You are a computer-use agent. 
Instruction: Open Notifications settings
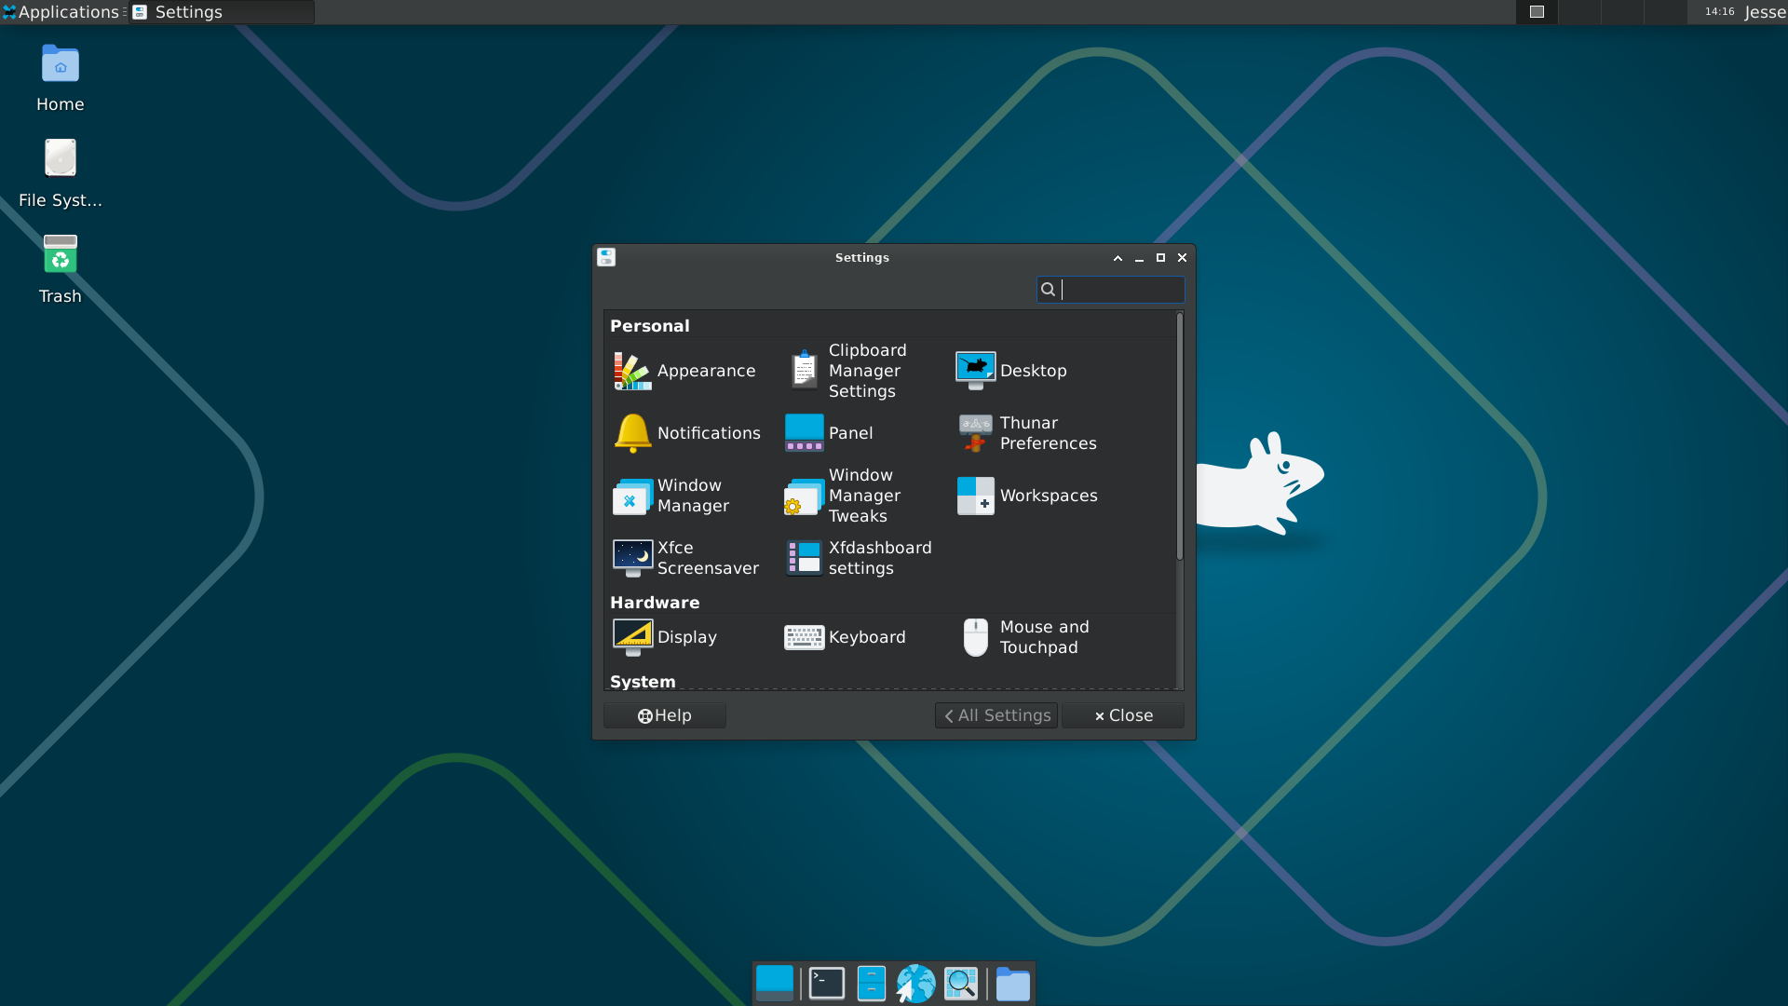[x=687, y=433]
